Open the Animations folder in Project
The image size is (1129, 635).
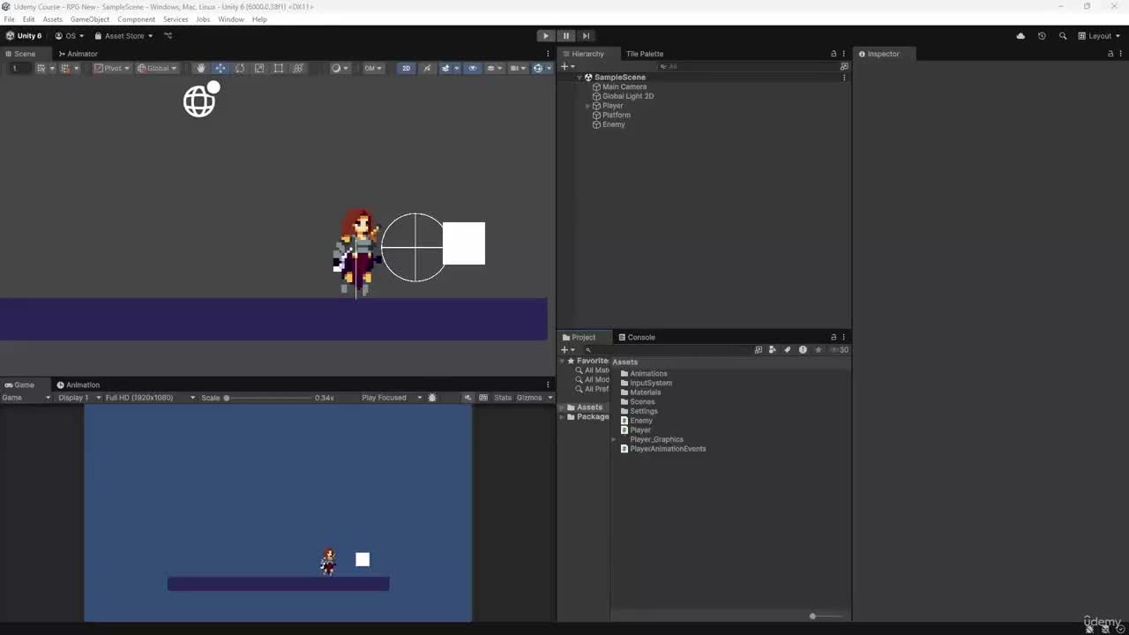pos(648,374)
